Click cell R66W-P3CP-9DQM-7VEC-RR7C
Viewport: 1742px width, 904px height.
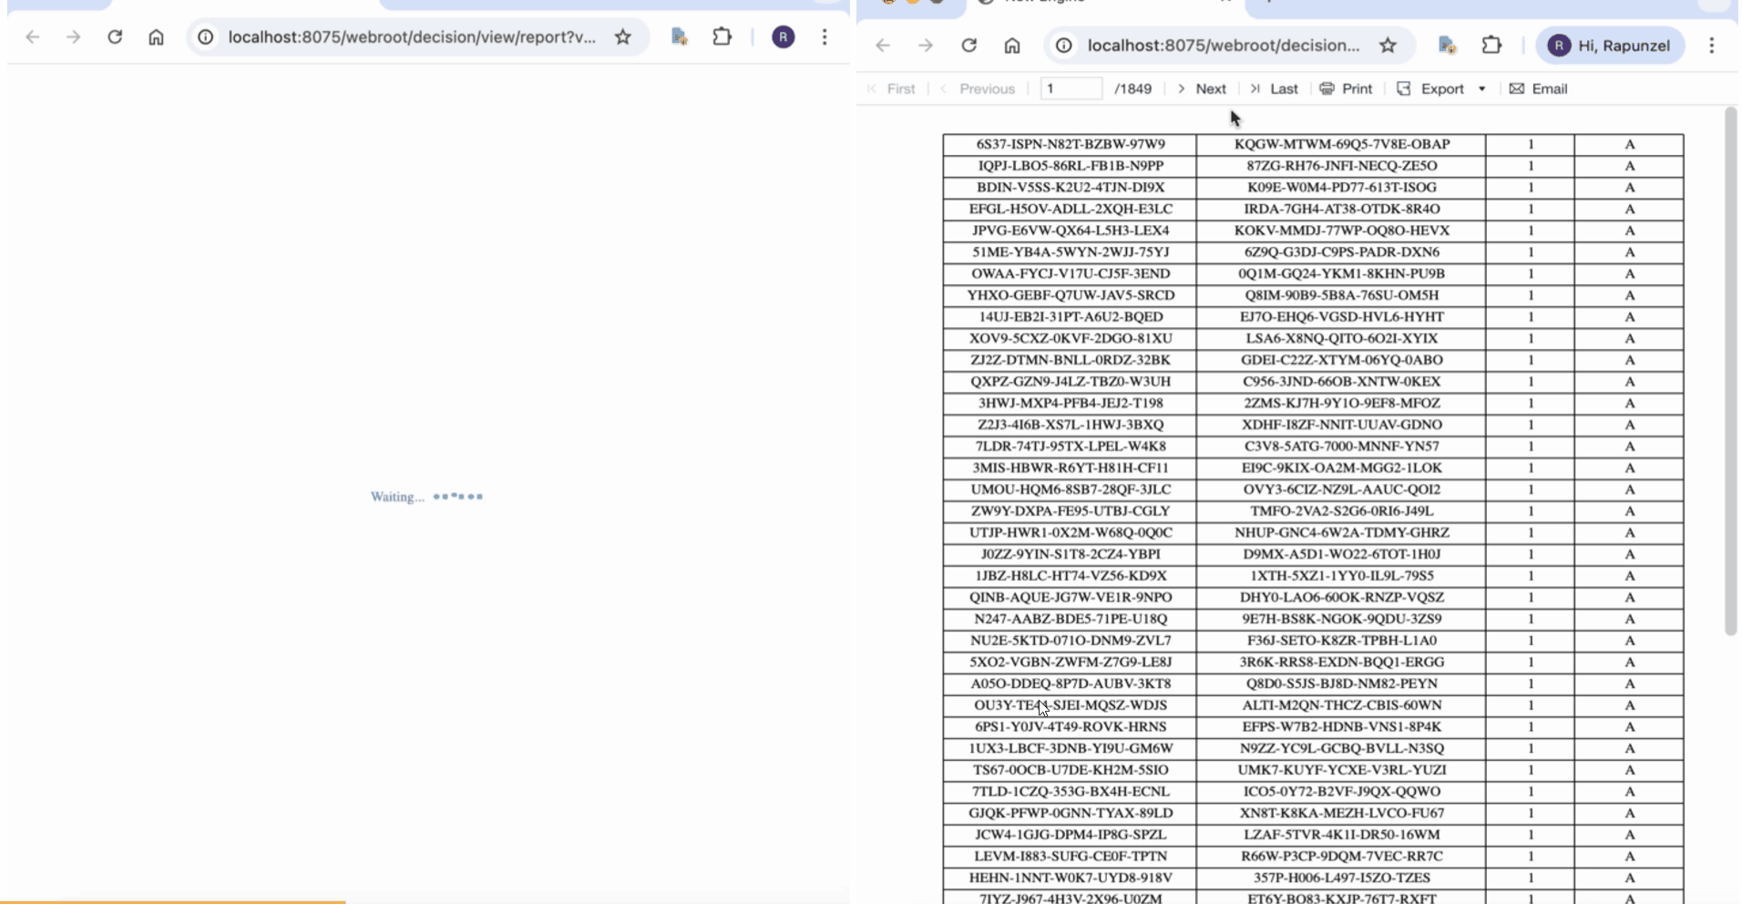(x=1341, y=856)
